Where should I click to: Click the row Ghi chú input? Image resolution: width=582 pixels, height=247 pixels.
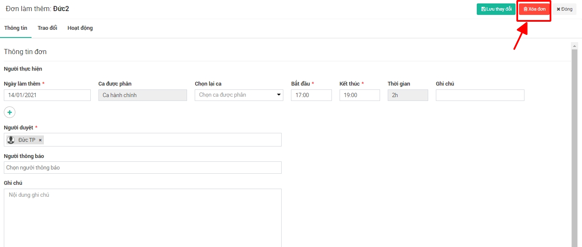point(480,95)
